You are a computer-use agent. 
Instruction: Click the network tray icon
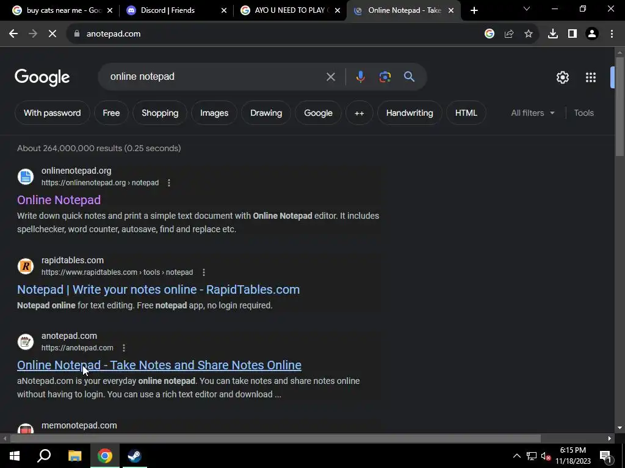[532, 456]
